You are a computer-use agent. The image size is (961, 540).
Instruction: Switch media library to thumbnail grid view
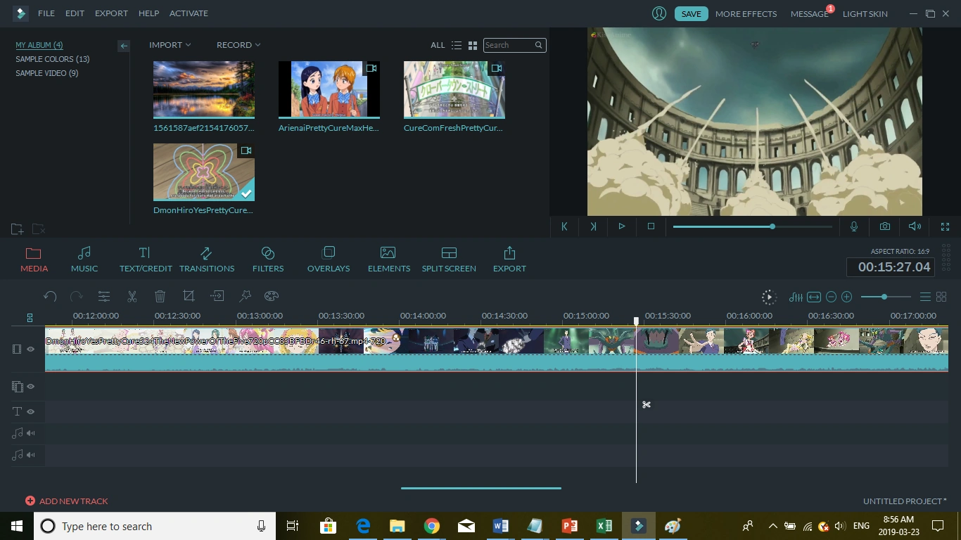473,45
